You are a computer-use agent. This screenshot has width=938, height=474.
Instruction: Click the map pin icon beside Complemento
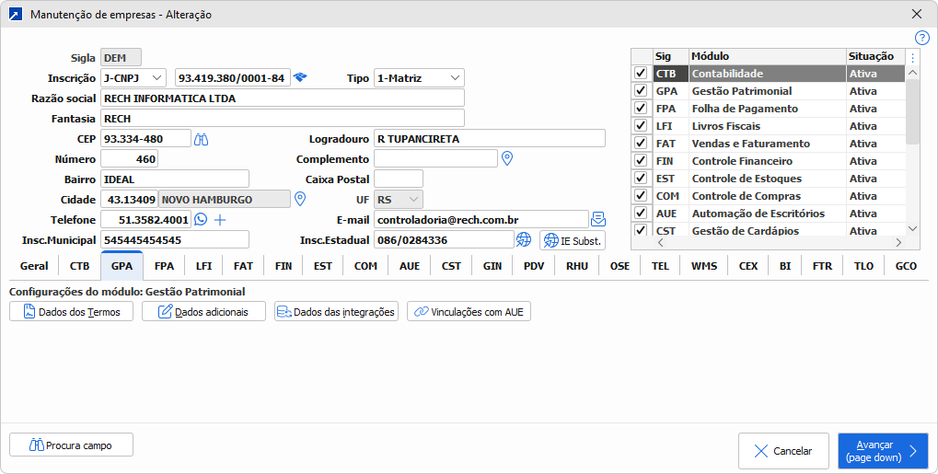pos(506,158)
